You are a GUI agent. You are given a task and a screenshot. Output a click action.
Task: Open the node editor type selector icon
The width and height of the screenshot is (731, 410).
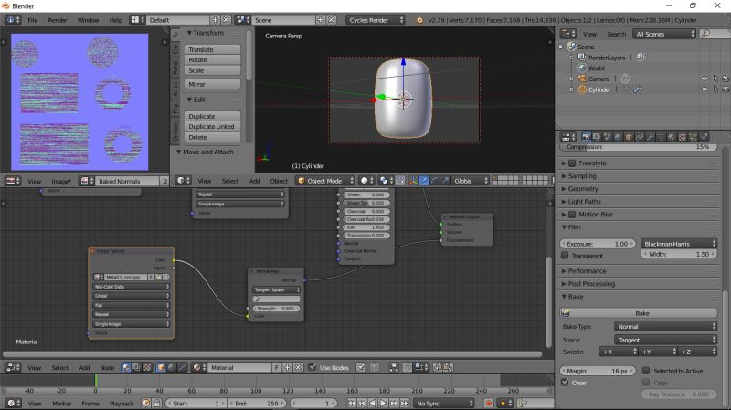(x=13, y=368)
